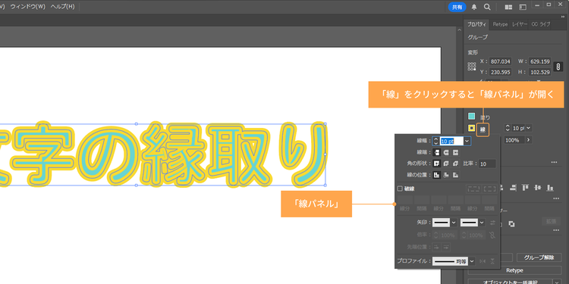Choose the bevel join corner shape
This screenshot has height=284, width=569.
coord(456,164)
